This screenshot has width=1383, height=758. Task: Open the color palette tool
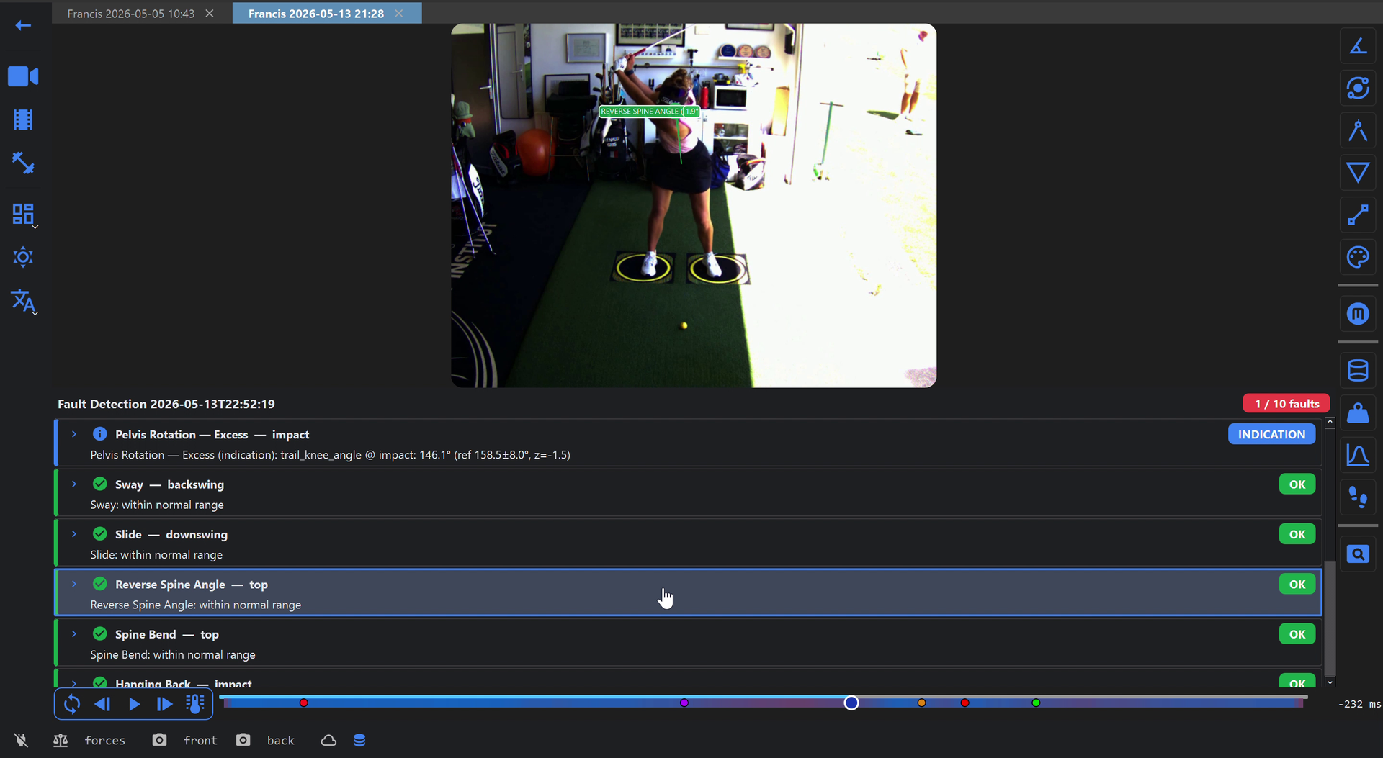tap(1358, 257)
